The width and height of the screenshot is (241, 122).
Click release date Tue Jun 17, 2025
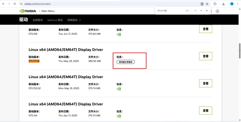pos(68,34)
